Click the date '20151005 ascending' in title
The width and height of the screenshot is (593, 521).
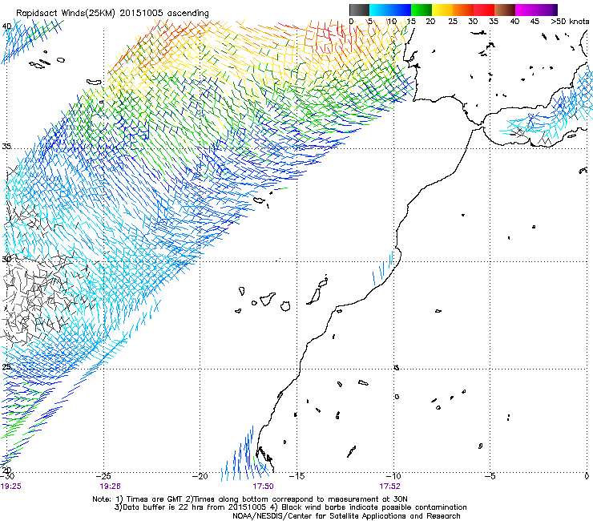pos(164,14)
